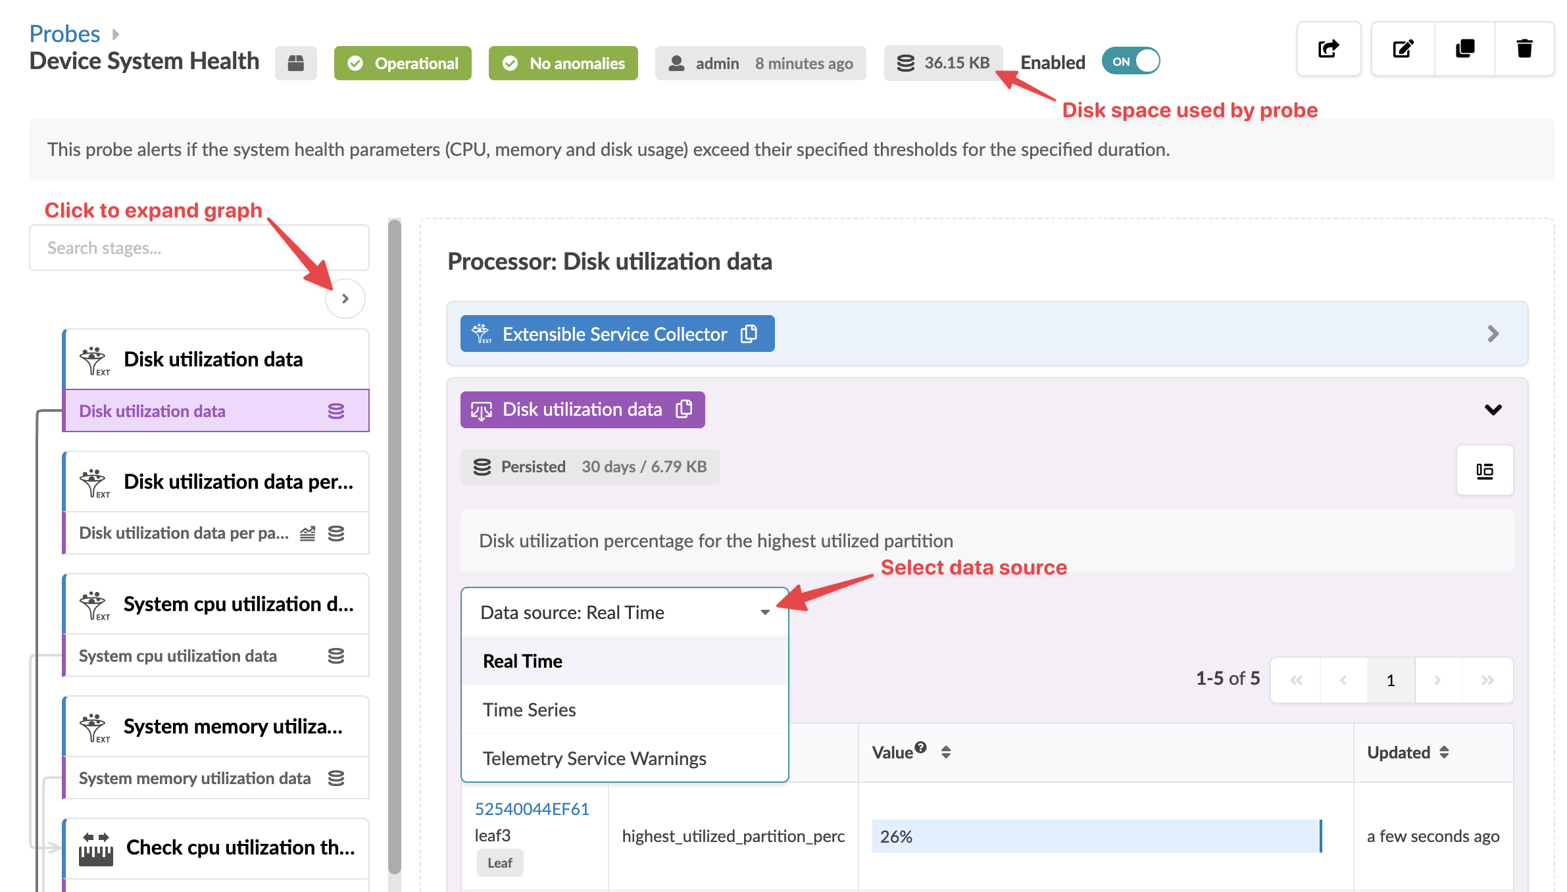Open device 52540044EF61 link
This screenshot has height=892, width=1567.
[x=532, y=809]
